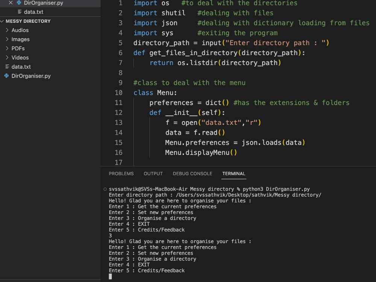The height and width of the screenshot is (282, 376).
Task: Click 'def __init__(self):' in the editor
Action: (x=187, y=113)
